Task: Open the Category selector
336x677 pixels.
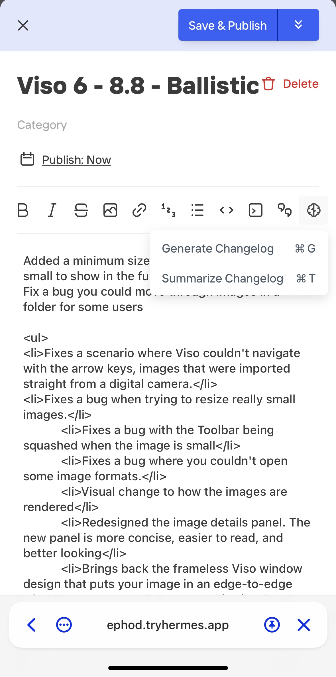Action: (42, 125)
